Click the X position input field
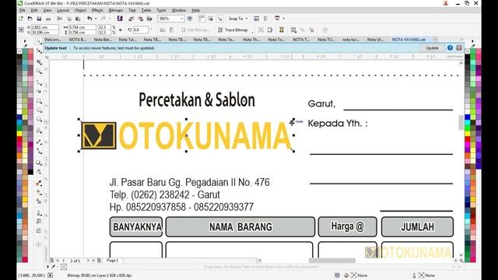The image size is (498, 280). coord(44,27)
